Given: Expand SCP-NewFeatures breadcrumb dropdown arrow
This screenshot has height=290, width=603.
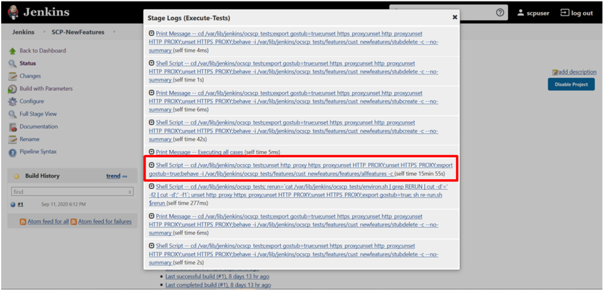Looking at the screenshot, I should (114, 32).
